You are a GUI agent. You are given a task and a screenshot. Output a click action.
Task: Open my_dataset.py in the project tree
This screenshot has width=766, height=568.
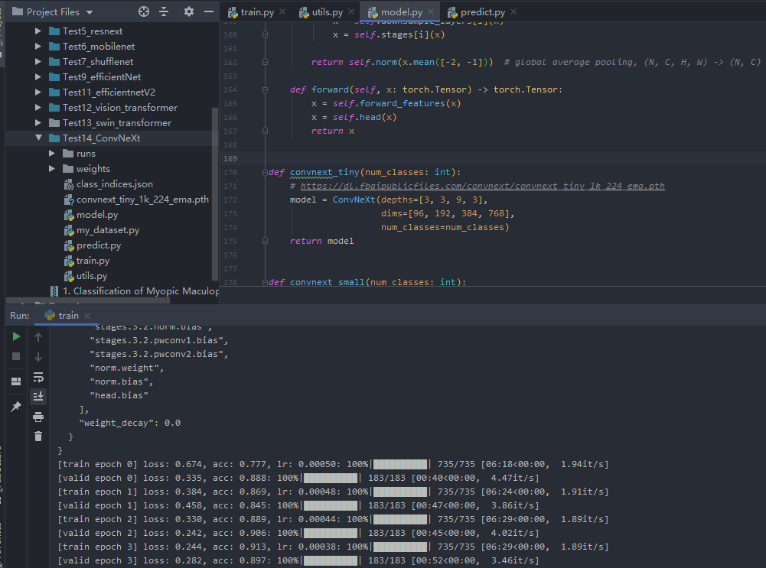click(x=107, y=230)
